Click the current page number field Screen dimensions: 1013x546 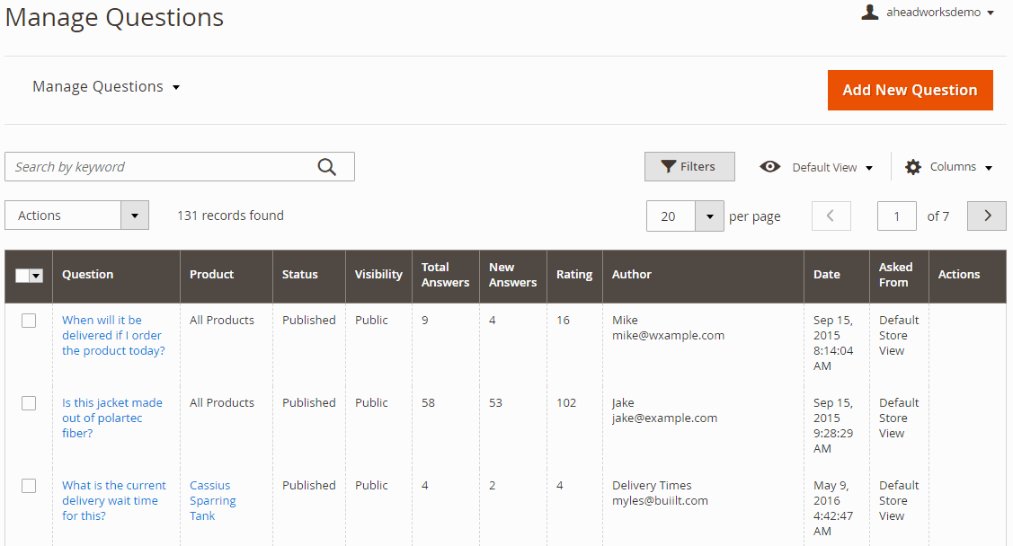pyautogui.click(x=896, y=216)
